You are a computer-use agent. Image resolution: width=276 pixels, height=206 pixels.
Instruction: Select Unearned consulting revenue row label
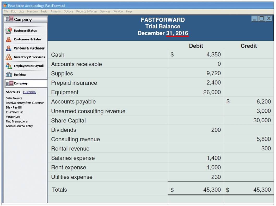88,111
